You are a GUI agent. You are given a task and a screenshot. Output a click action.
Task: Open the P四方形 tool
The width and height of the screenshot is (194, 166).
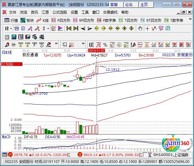click(61, 20)
